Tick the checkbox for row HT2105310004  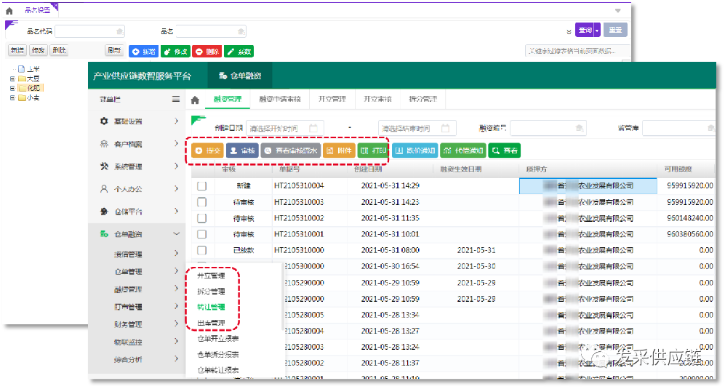pos(201,186)
